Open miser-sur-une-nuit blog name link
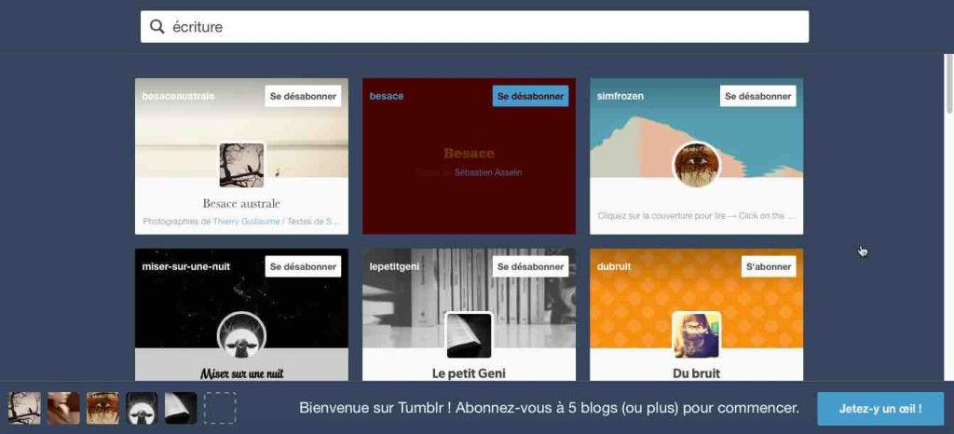954x434 pixels. tap(186, 266)
